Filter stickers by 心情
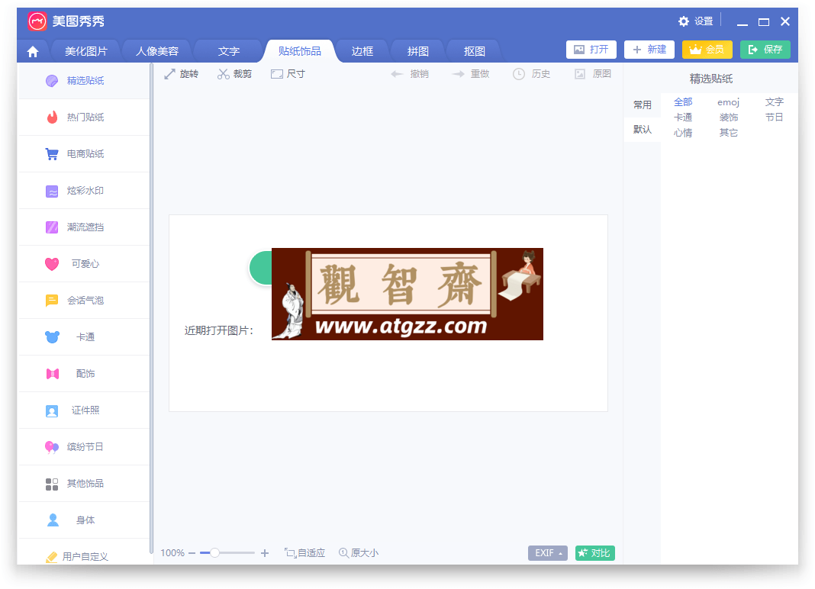The image size is (815, 589). pyautogui.click(x=683, y=133)
